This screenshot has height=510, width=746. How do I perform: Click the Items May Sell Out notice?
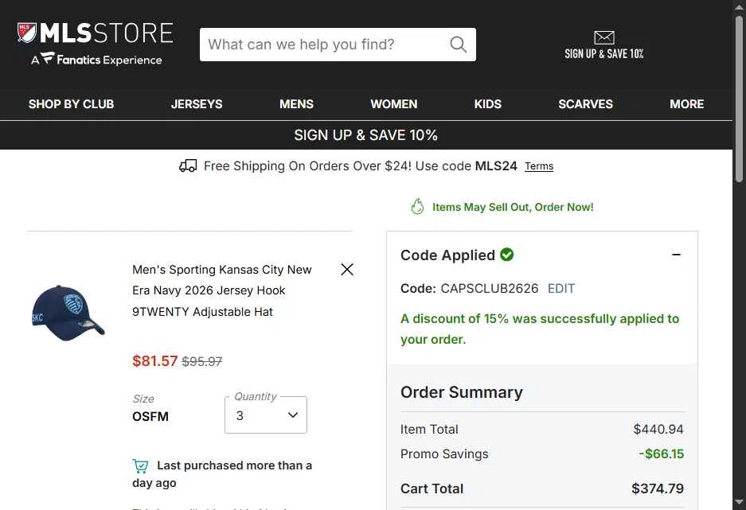[x=513, y=207]
